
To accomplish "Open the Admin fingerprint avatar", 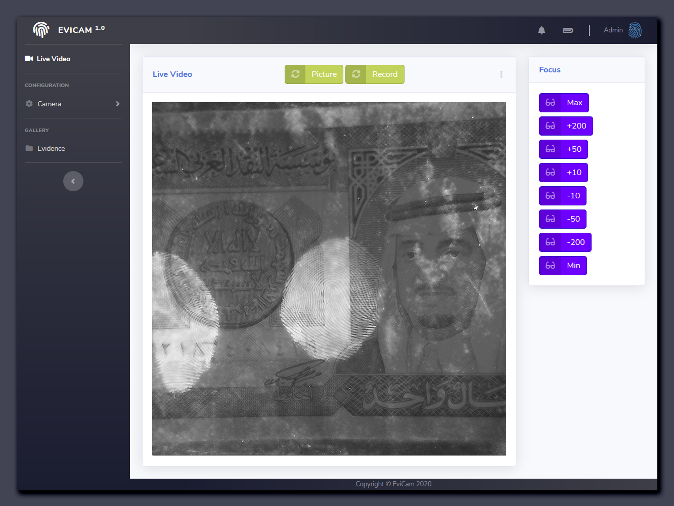I will point(635,30).
